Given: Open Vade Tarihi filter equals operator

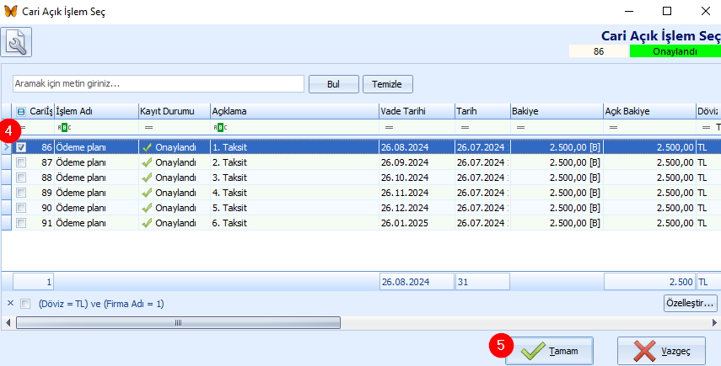Looking at the screenshot, I should click(389, 127).
